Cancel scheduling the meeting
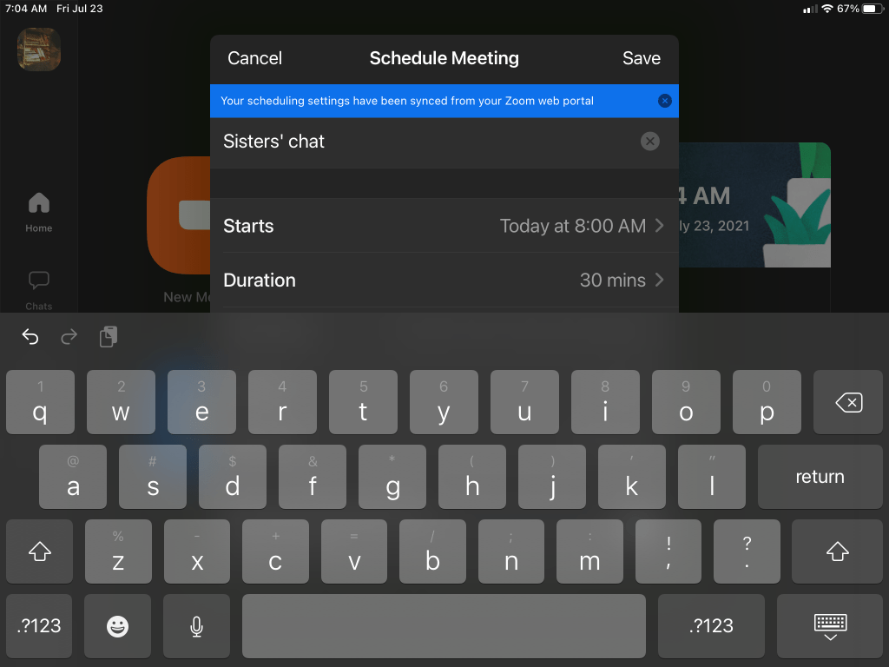Viewport: 889px width, 667px height. (x=254, y=58)
